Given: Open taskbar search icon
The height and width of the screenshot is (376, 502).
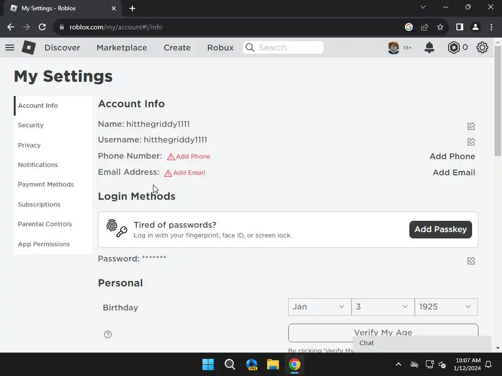Looking at the screenshot, I should pos(230,364).
